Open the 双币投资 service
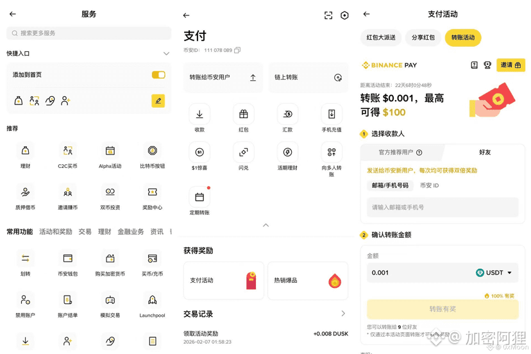Screen dimensions: 531x354 pyautogui.click(x=110, y=197)
